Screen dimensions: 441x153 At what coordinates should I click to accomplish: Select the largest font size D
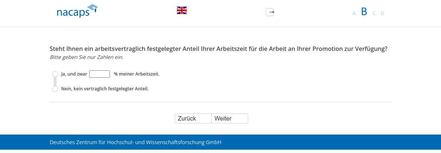tap(383, 14)
